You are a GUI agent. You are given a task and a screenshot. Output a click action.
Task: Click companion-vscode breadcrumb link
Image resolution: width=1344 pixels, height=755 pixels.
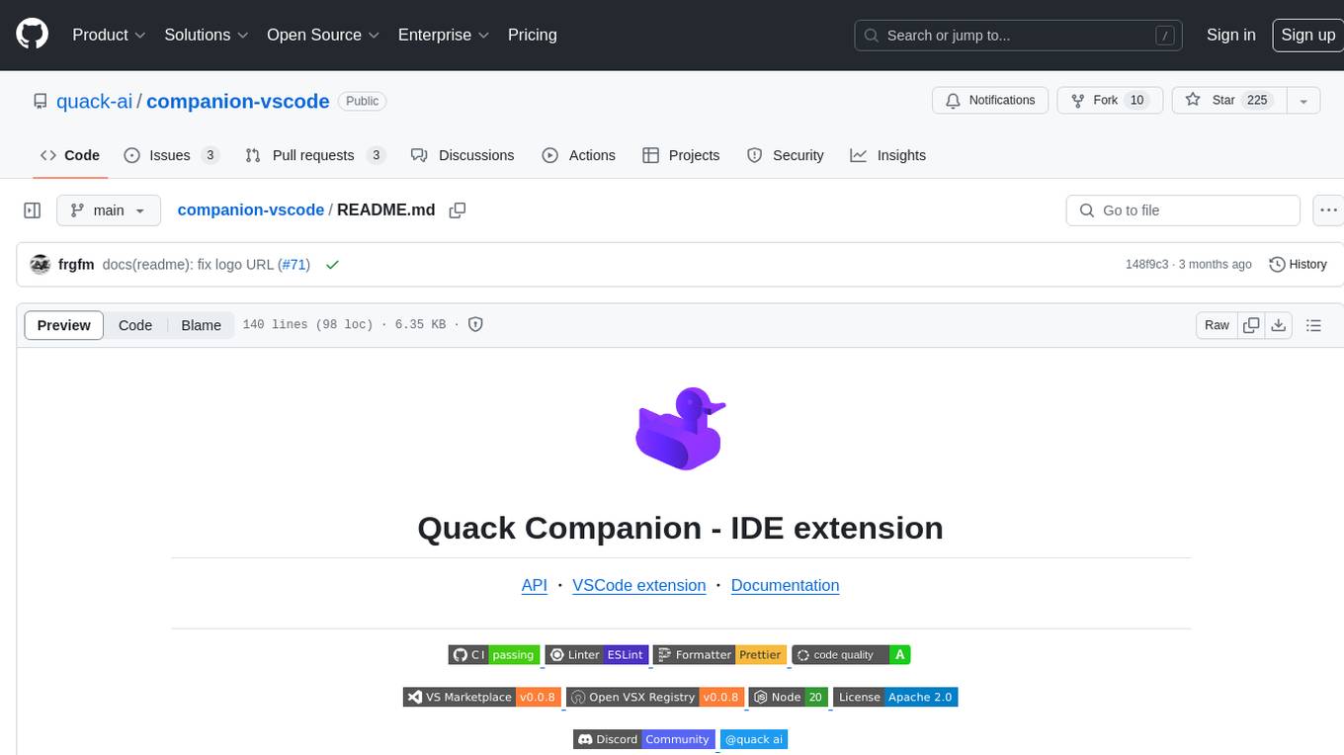pos(251,210)
